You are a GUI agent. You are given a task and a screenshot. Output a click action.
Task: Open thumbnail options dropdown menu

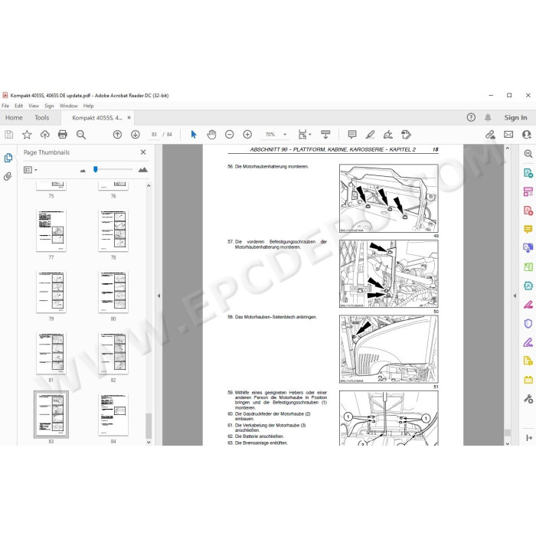[30, 170]
